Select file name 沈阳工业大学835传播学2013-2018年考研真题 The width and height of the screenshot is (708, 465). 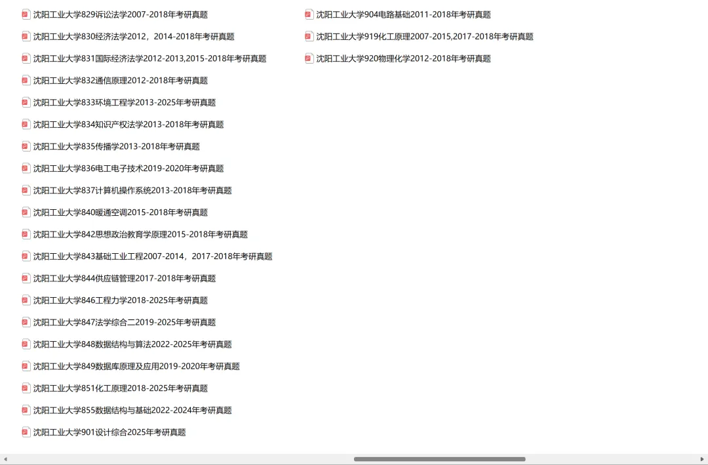pyautogui.click(x=117, y=146)
